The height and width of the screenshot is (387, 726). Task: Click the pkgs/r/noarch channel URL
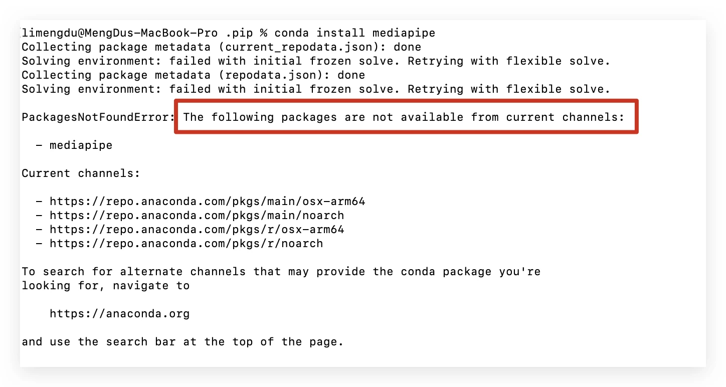point(186,244)
